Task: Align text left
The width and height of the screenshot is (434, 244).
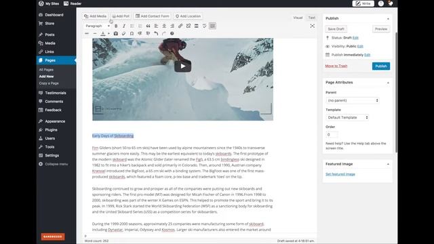Action: 156,26
